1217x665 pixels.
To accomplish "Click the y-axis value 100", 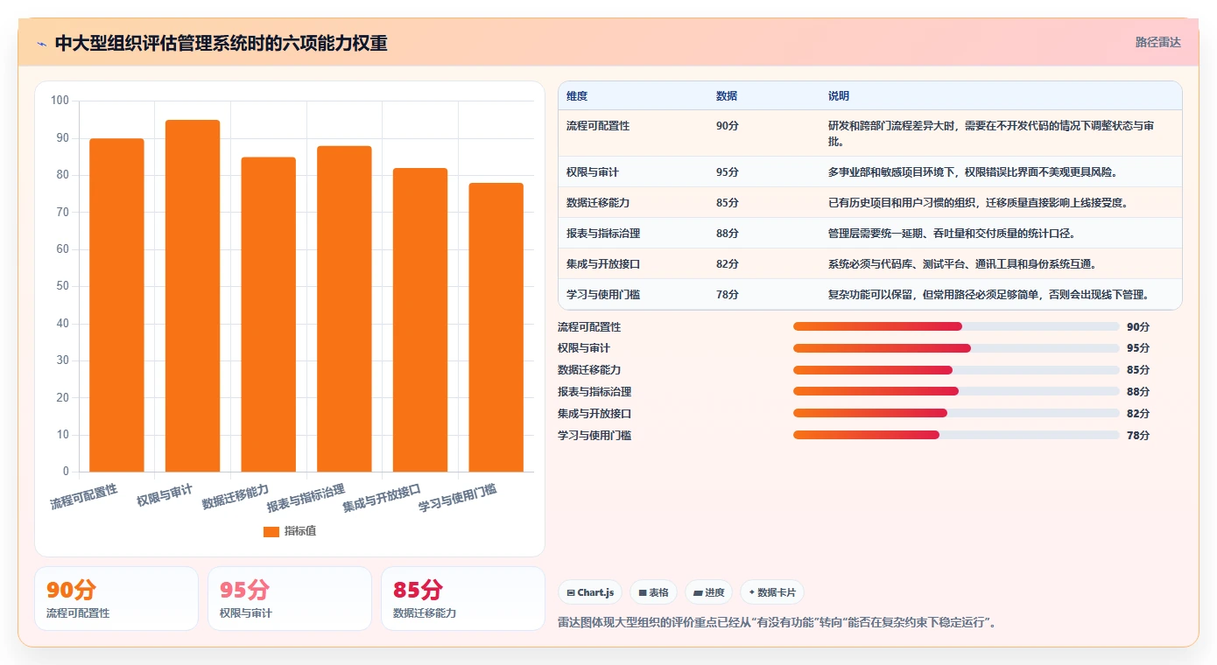I will pos(60,101).
